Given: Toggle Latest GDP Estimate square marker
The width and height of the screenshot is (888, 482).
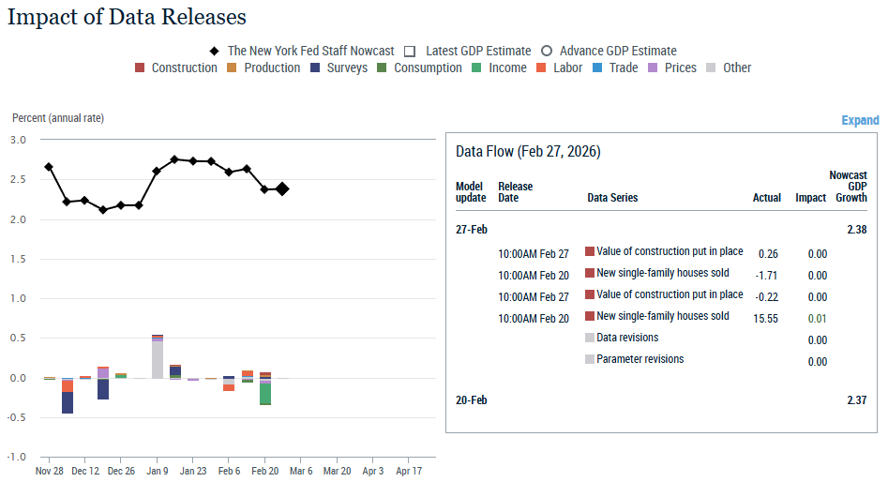Looking at the screenshot, I should (411, 51).
